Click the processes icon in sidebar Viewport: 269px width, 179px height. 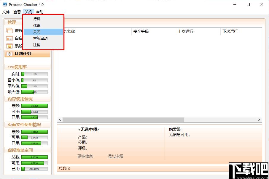[9, 31]
